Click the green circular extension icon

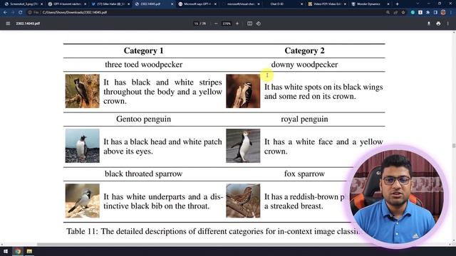point(413,13)
